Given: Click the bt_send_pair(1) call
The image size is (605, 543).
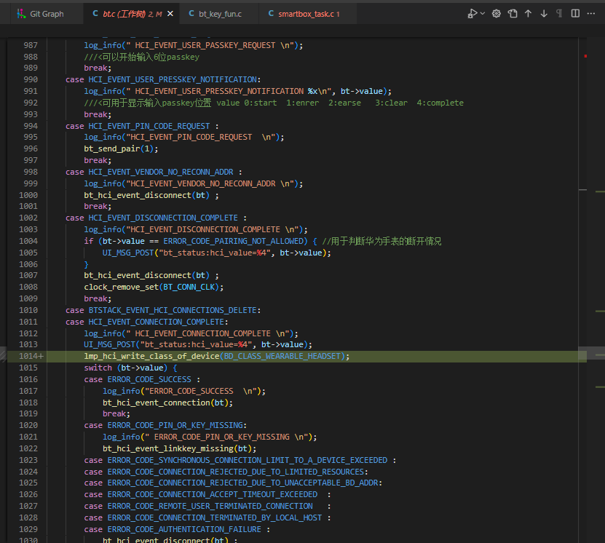Looking at the screenshot, I should 121,149.
